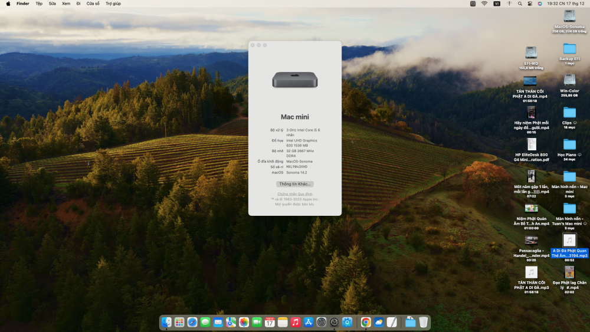Select Màn hình nền - Tuan's Mac mini folder
The width and height of the screenshot is (590, 332).
(569, 216)
